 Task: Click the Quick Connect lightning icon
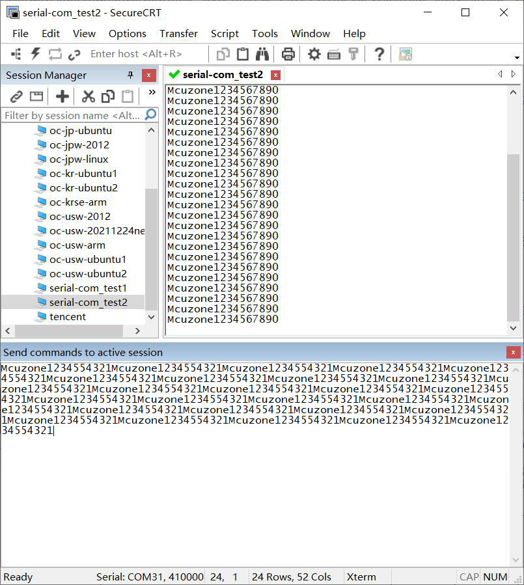pyautogui.click(x=36, y=54)
